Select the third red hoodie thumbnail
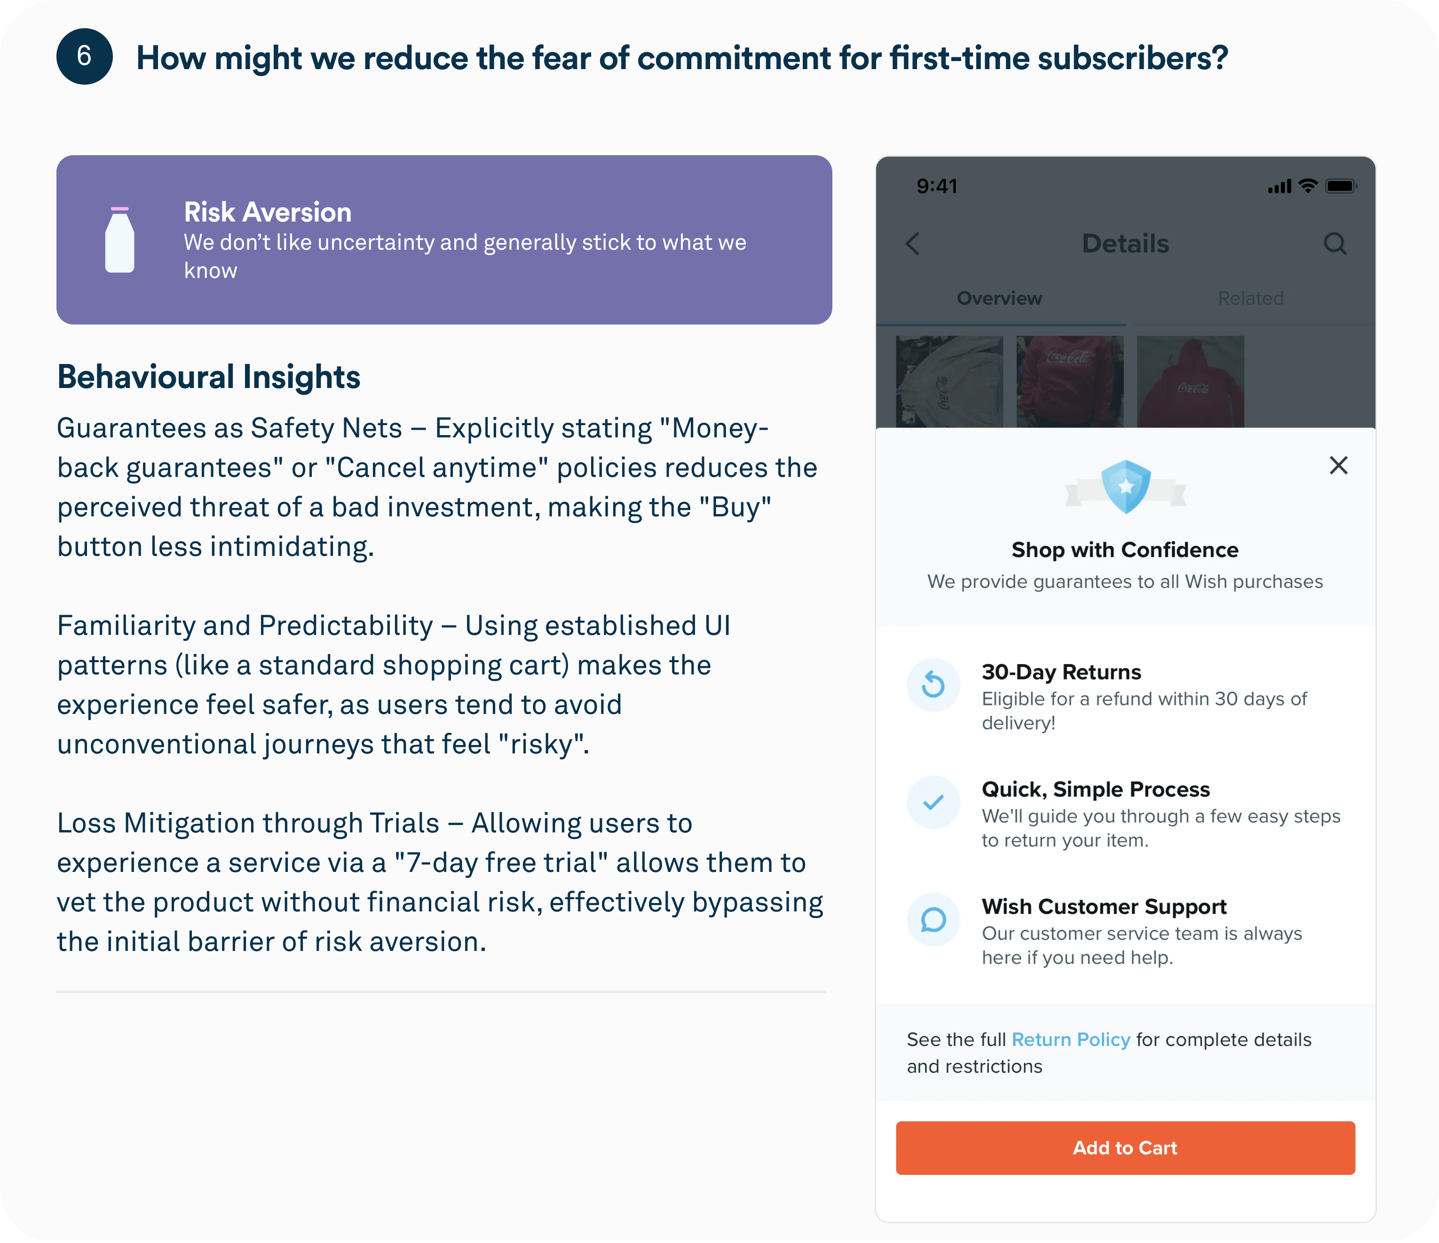This screenshot has height=1243, width=1439. tap(1190, 381)
